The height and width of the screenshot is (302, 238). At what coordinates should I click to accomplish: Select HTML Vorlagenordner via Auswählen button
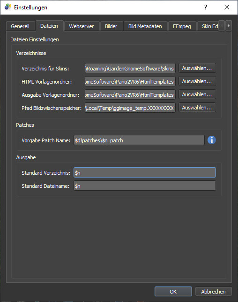tap(197, 81)
